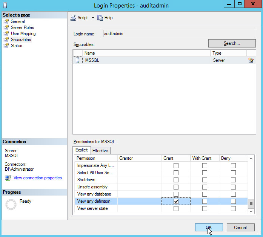The width and height of the screenshot is (263, 237).
Task: Open the General page icon
Action: (x=6, y=21)
